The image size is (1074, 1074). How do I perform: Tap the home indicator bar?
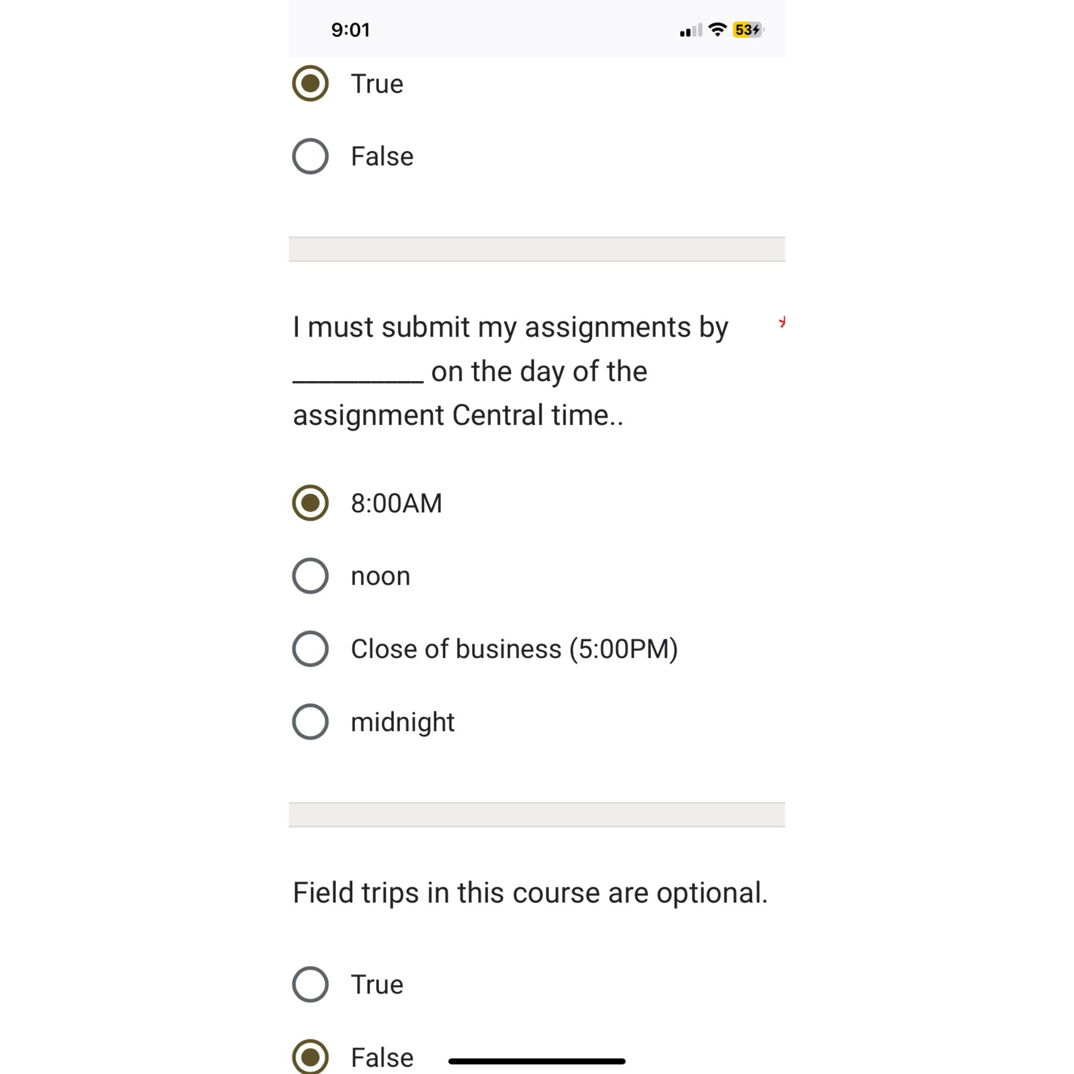[537, 1061]
